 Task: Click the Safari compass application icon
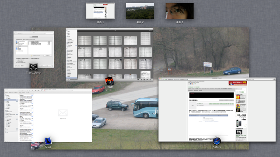(217, 141)
